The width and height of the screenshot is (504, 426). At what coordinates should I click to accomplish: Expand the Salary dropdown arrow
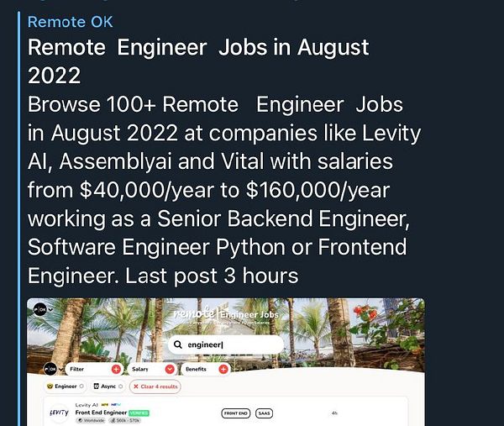point(170,369)
